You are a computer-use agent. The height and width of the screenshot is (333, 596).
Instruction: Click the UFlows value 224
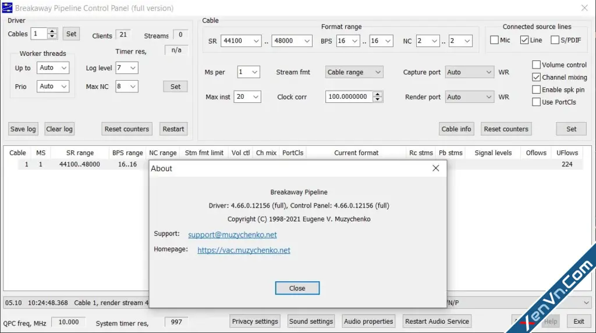(567, 164)
